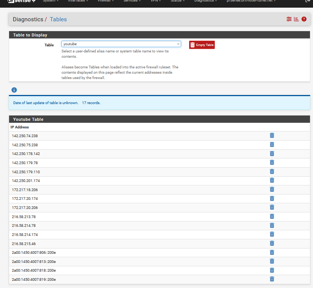Viewport: 313px width, 288px height.
Task: Remove entry 142.250.179.78 via trash icon
Action: click(272, 162)
